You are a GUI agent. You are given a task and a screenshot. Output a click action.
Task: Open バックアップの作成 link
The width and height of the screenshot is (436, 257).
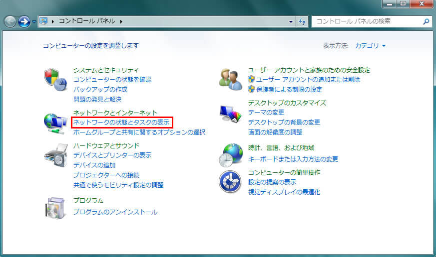(100, 89)
